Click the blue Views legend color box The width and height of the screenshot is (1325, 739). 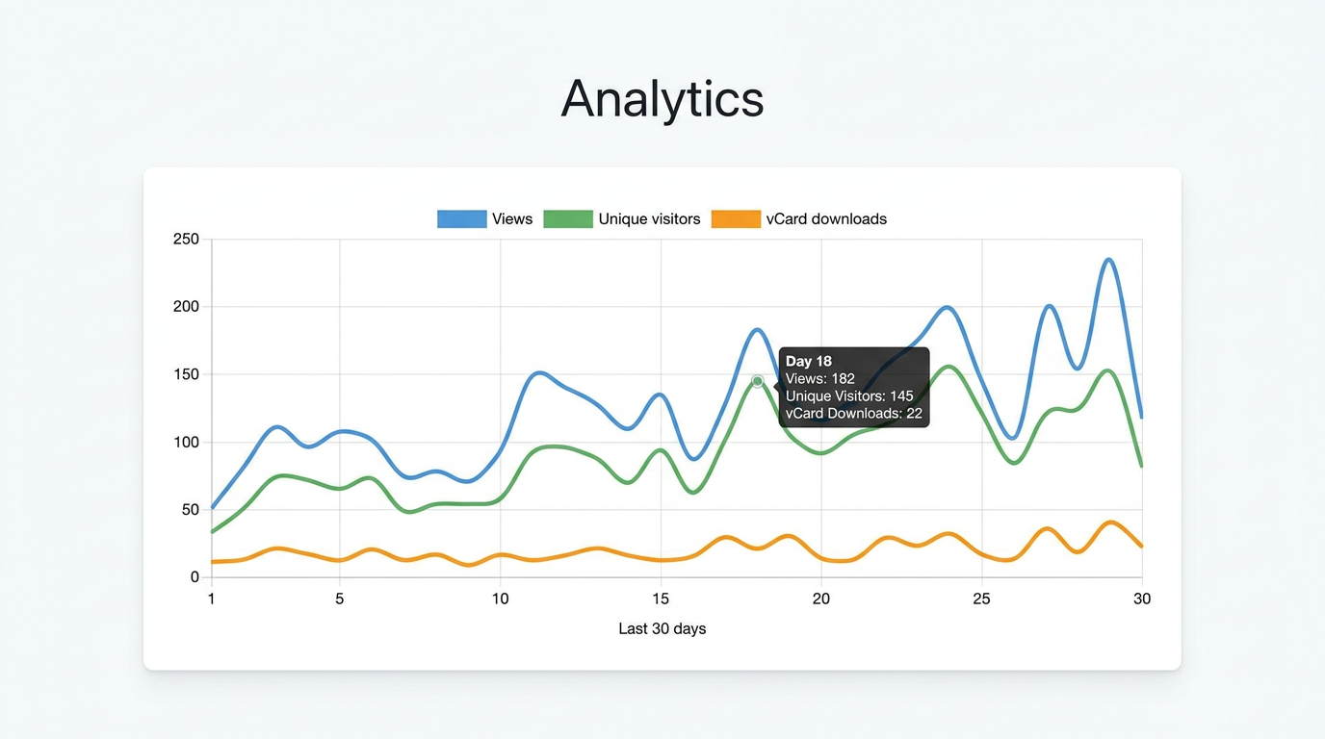click(461, 219)
